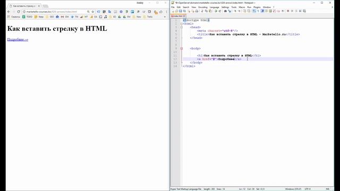The width and height of the screenshot is (340, 191).
Task: Click the page heading Как вставить стрелку в HTML
Action: coord(57,28)
